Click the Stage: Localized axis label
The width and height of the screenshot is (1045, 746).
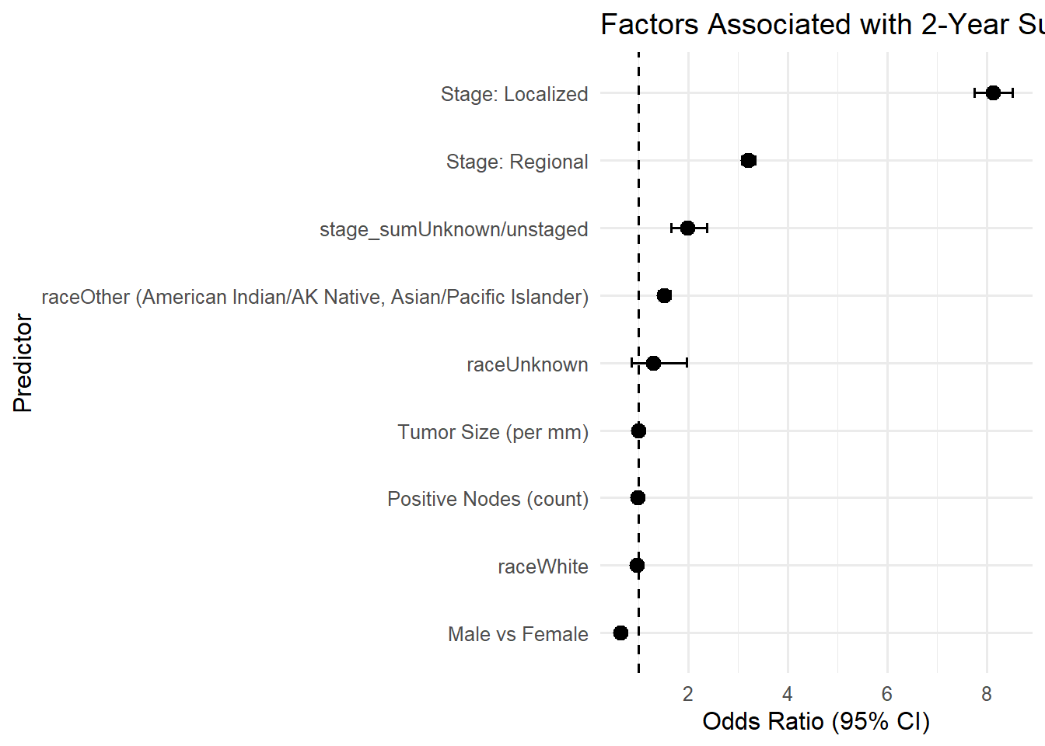point(514,94)
